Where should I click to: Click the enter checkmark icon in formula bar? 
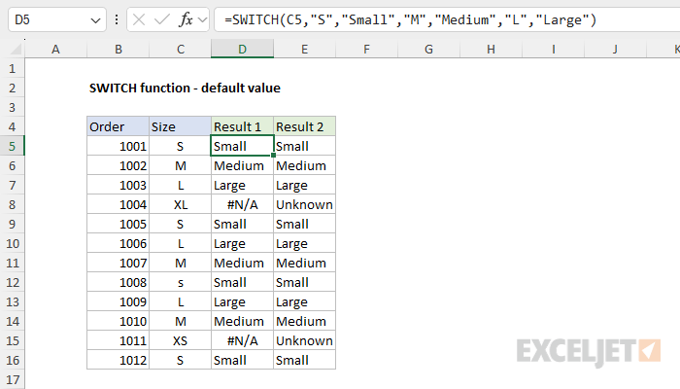tap(162, 19)
